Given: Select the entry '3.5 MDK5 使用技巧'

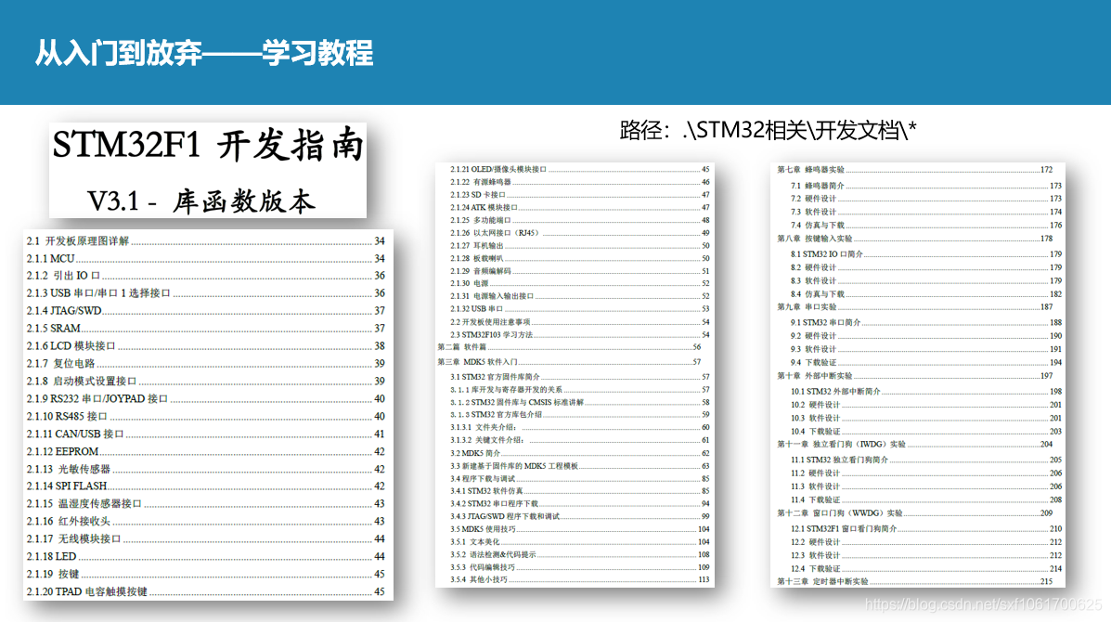Looking at the screenshot, I should [x=579, y=529].
